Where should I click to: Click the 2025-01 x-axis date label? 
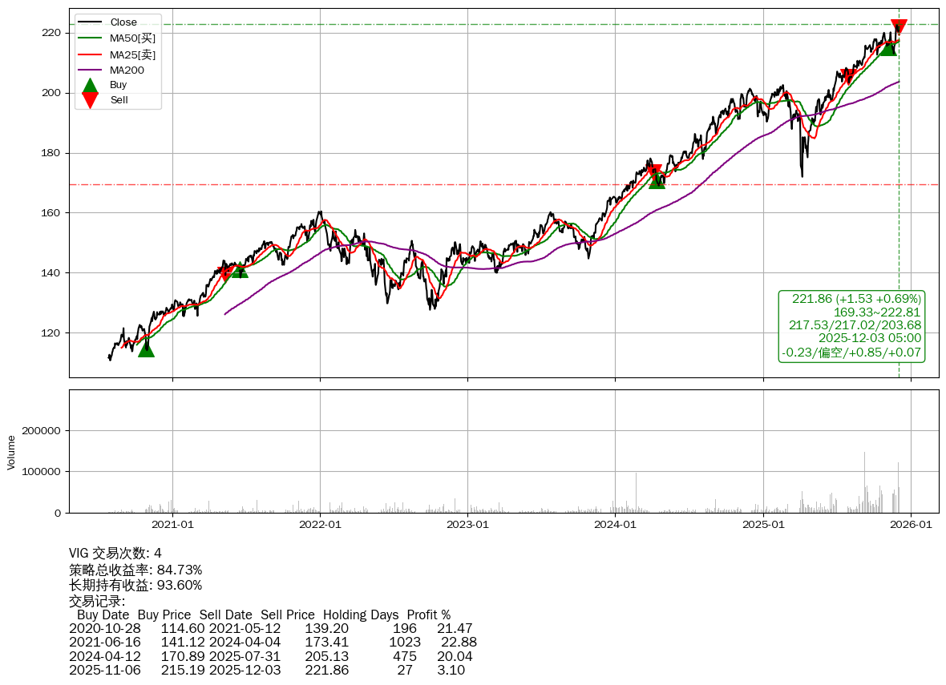762,525
